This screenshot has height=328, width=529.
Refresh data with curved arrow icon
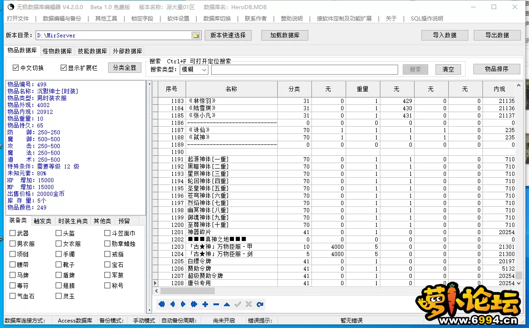(260, 304)
